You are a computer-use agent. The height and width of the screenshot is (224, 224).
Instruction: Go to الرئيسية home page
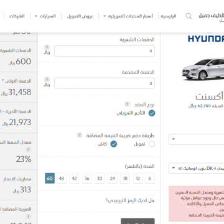pyautogui.click(x=169, y=16)
